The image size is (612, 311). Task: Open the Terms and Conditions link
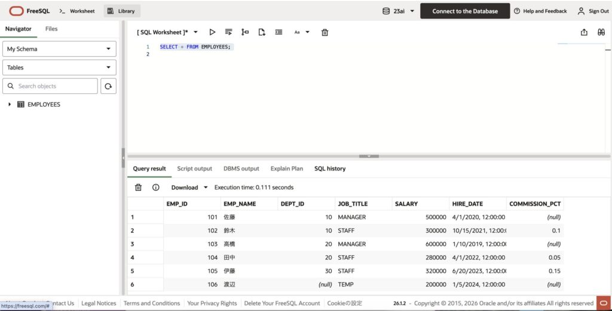pyautogui.click(x=152, y=303)
